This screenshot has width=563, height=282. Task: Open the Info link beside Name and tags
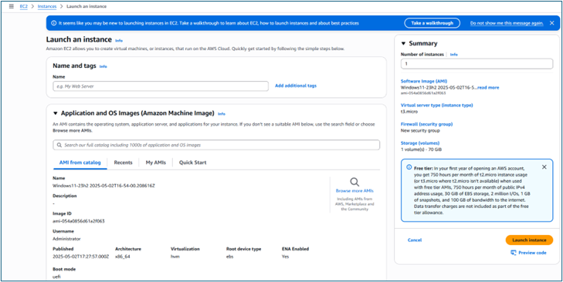(103, 66)
